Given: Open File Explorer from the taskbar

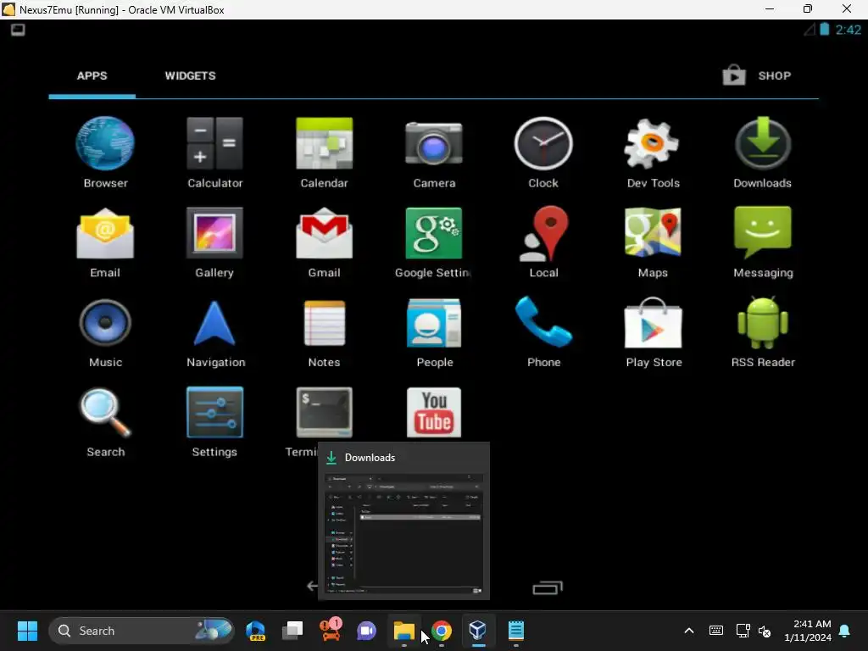Looking at the screenshot, I should tap(404, 631).
